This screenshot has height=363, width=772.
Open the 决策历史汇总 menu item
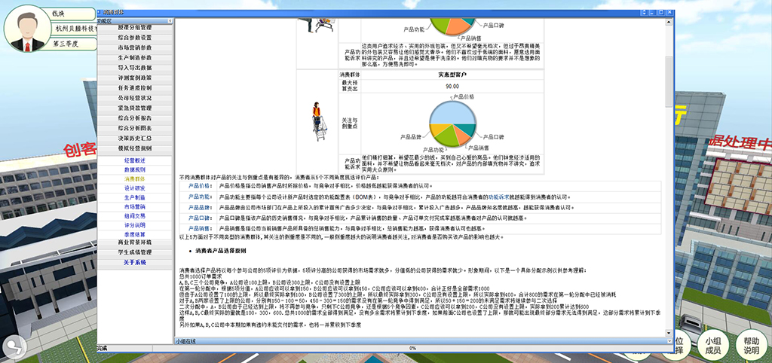click(x=135, y=139)
